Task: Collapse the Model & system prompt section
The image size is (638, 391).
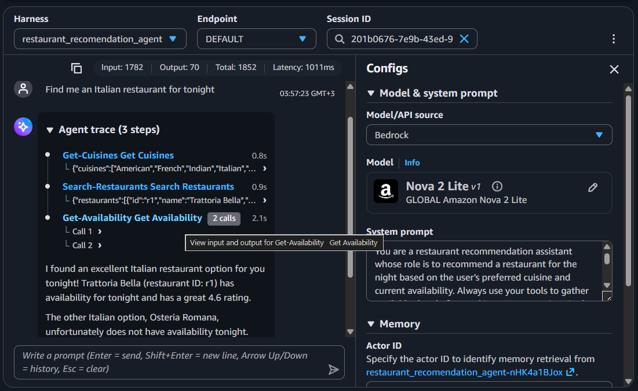Action: point(371,93)
